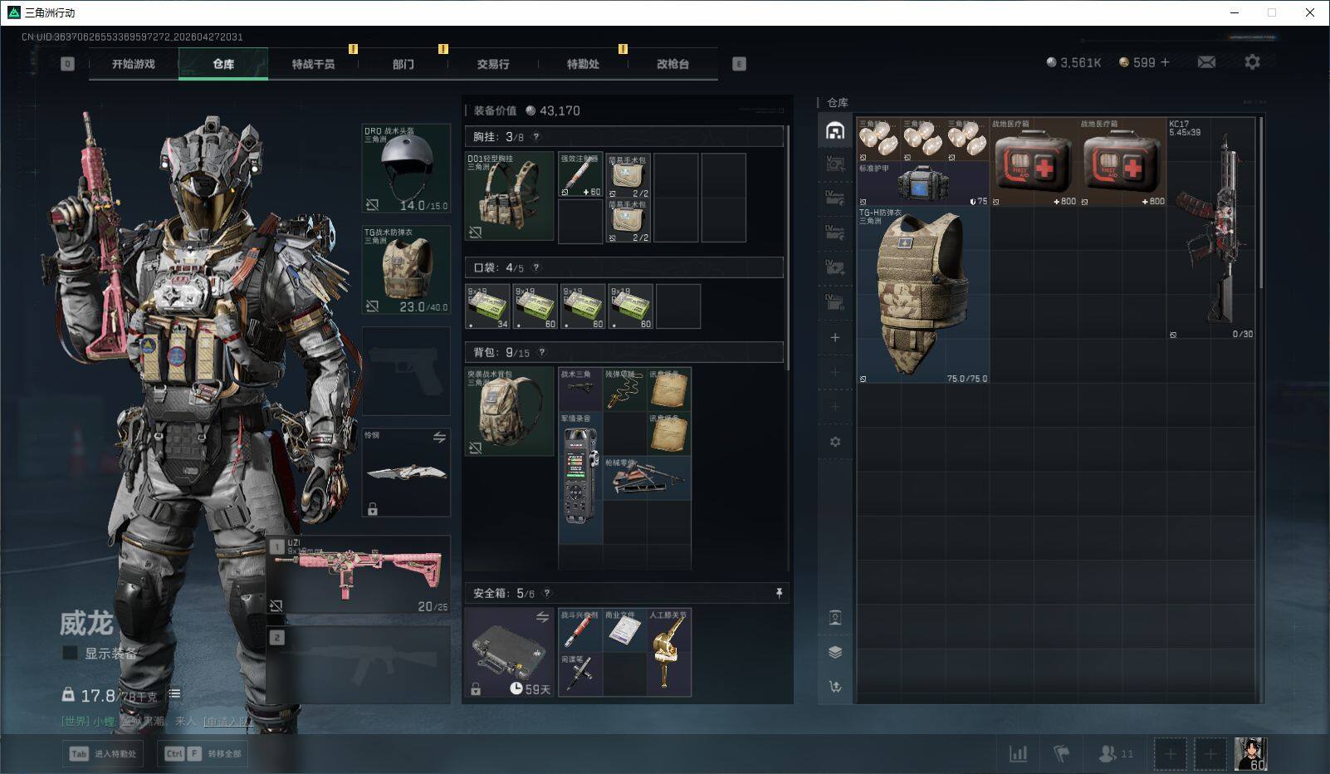
Task: Select the 突袭战术背包 backpack item
Action: [509, 412]
